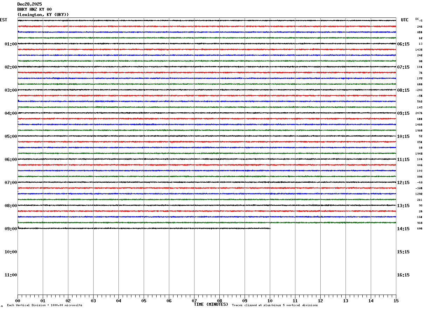Click the 08:15 UTC time label
Viewport: 424px width, 310px height.
coord(403,90)
